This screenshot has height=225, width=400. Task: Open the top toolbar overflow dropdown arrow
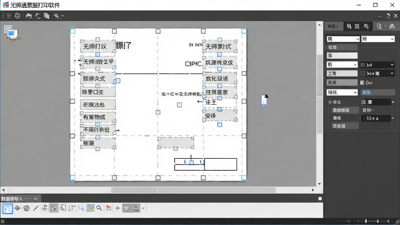[62, 16]
